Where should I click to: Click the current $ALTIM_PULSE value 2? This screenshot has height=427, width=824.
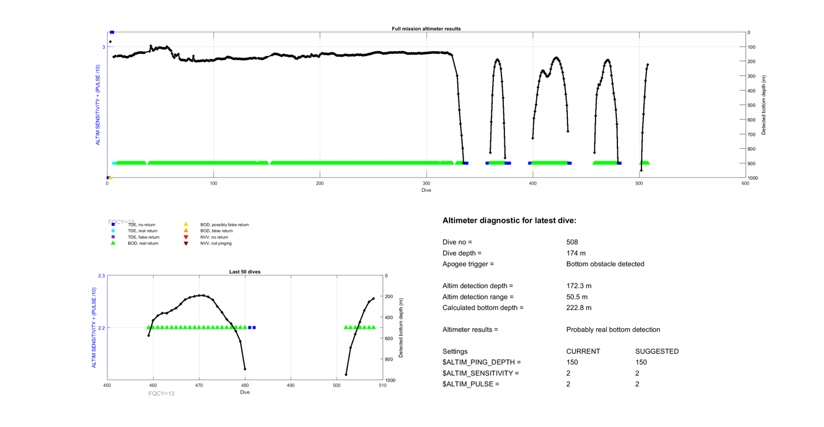point(569,384)
